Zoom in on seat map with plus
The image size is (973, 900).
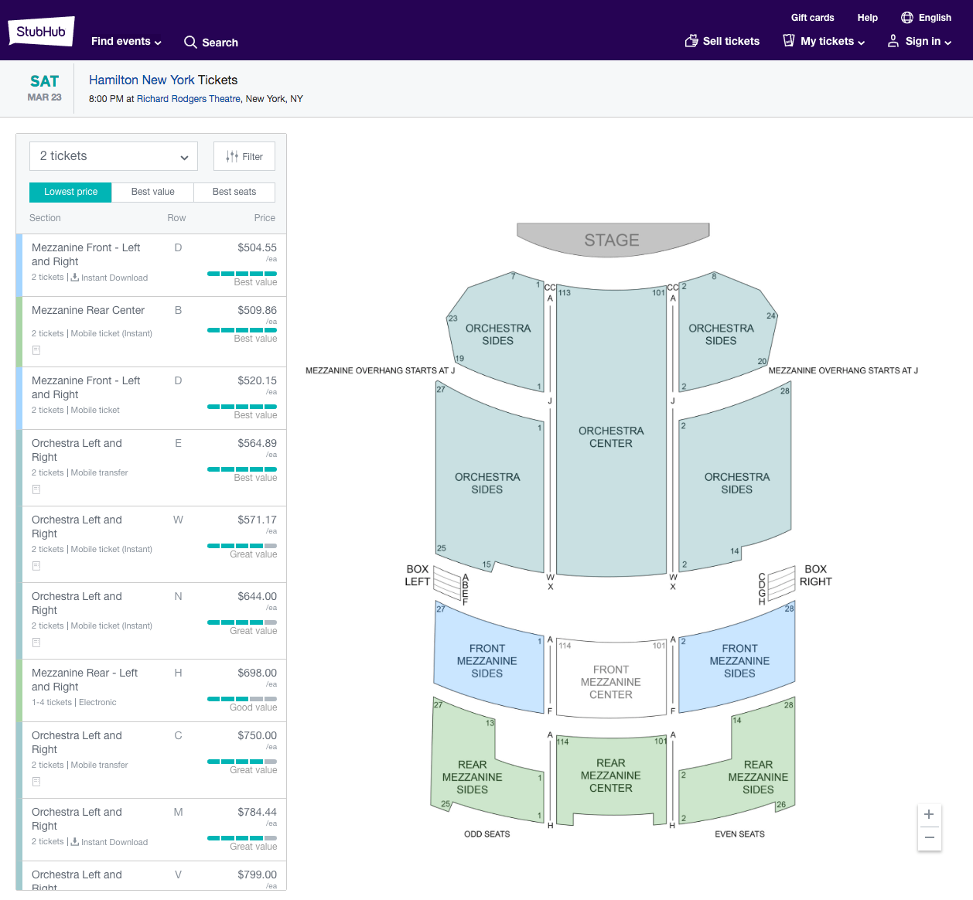929,815
